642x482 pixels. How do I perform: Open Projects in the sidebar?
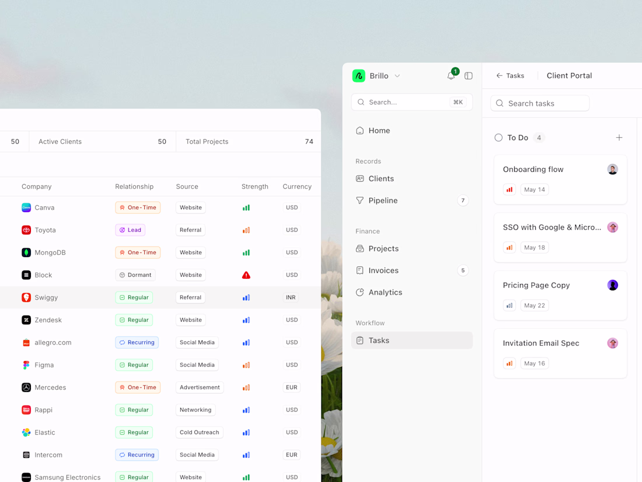[412, 248]
